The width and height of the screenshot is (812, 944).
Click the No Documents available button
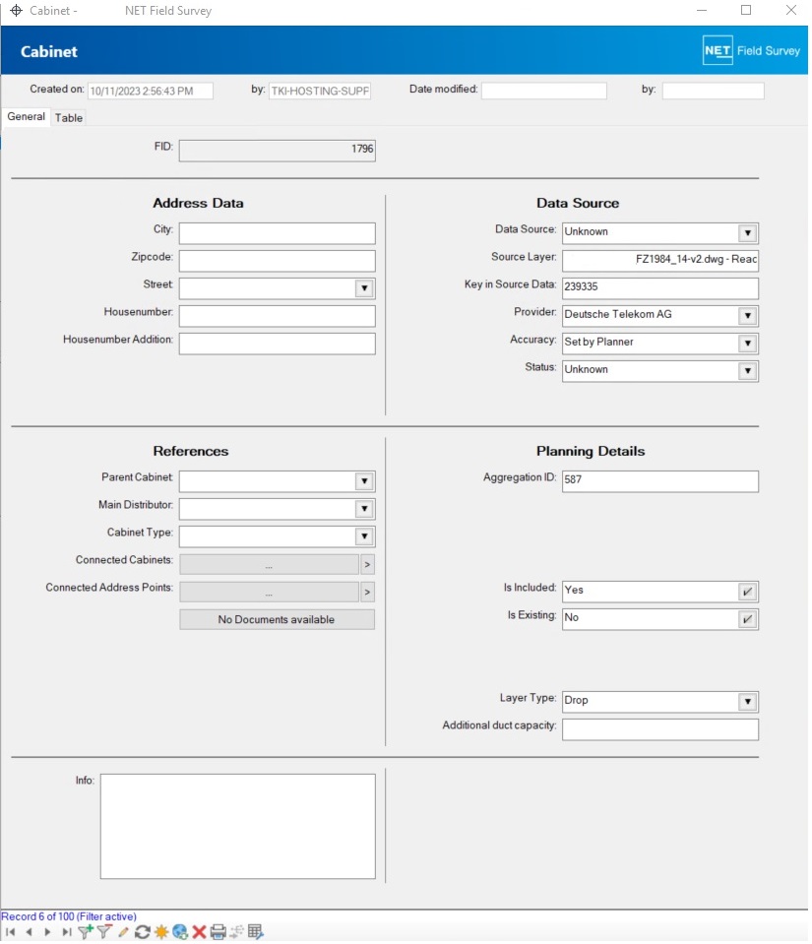point(277,619)
